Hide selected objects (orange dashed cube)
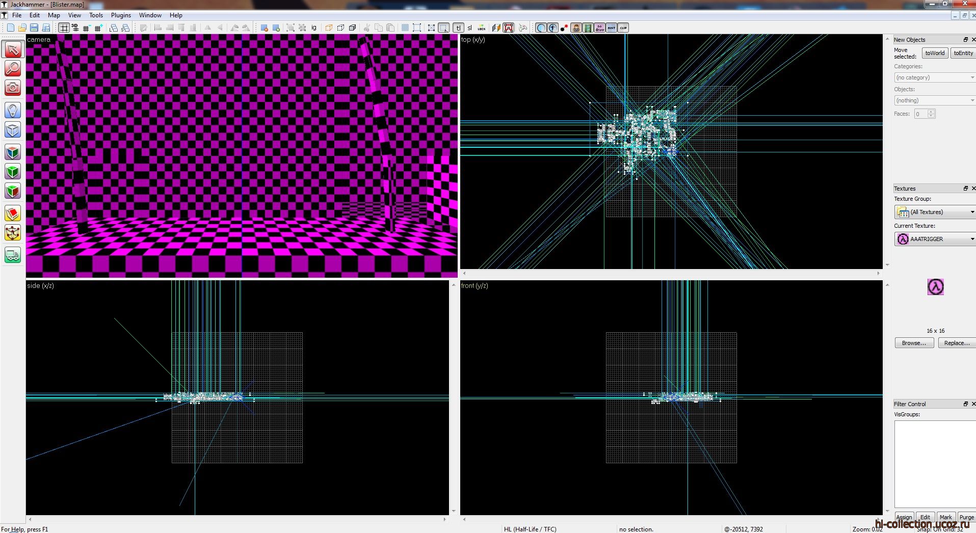The image size is (976, 533). pos(329,28)
